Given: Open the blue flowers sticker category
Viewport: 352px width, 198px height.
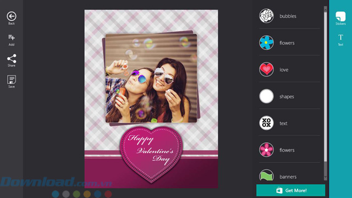Looking at the screenshot, I should tap(289, 43).
